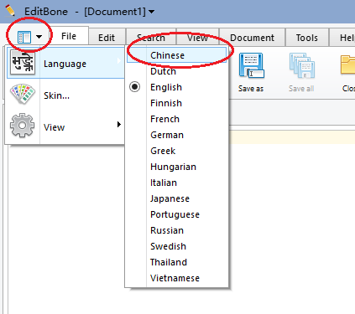Select Japanese language
Viewport: 355px width, 314px height.
coord(176,198)
